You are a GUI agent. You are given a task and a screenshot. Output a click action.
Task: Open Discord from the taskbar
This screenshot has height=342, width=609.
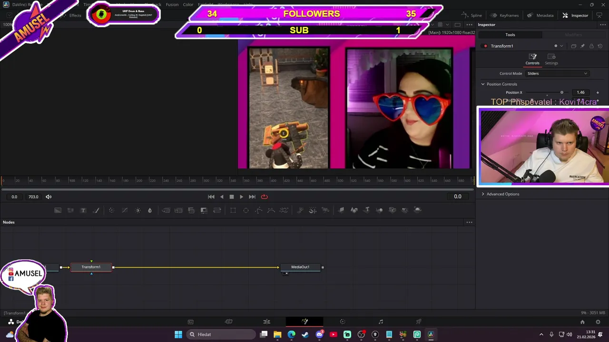pos(319,334)
